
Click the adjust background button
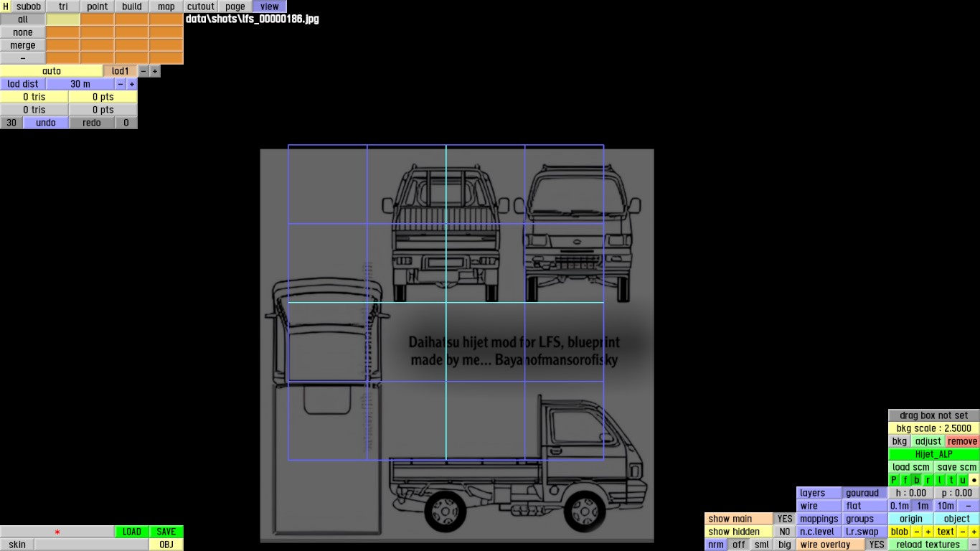tap(928, 441)
